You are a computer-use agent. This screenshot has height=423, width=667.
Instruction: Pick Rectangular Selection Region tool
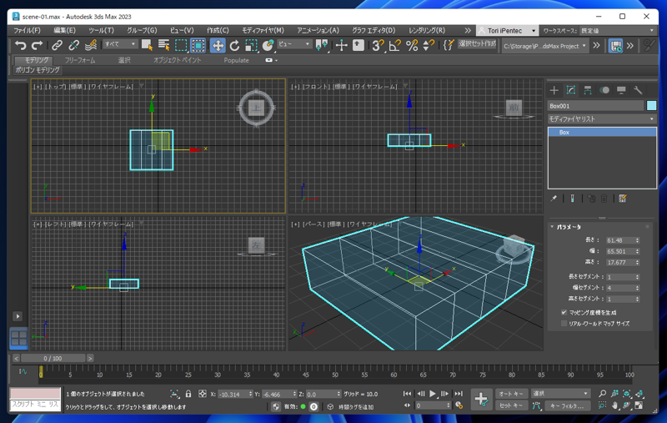coord(181,45)
